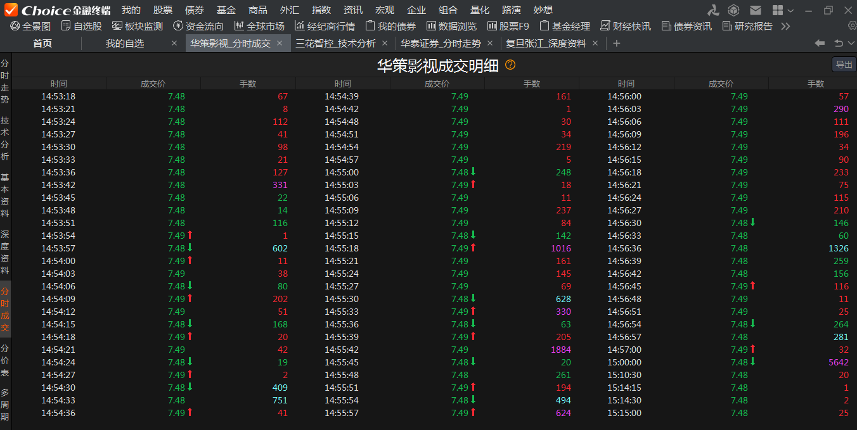The width and height of the screenshot is (857, 430).
Task: Expand dropdown beside the undo arrow
Action: pos(850,44)
